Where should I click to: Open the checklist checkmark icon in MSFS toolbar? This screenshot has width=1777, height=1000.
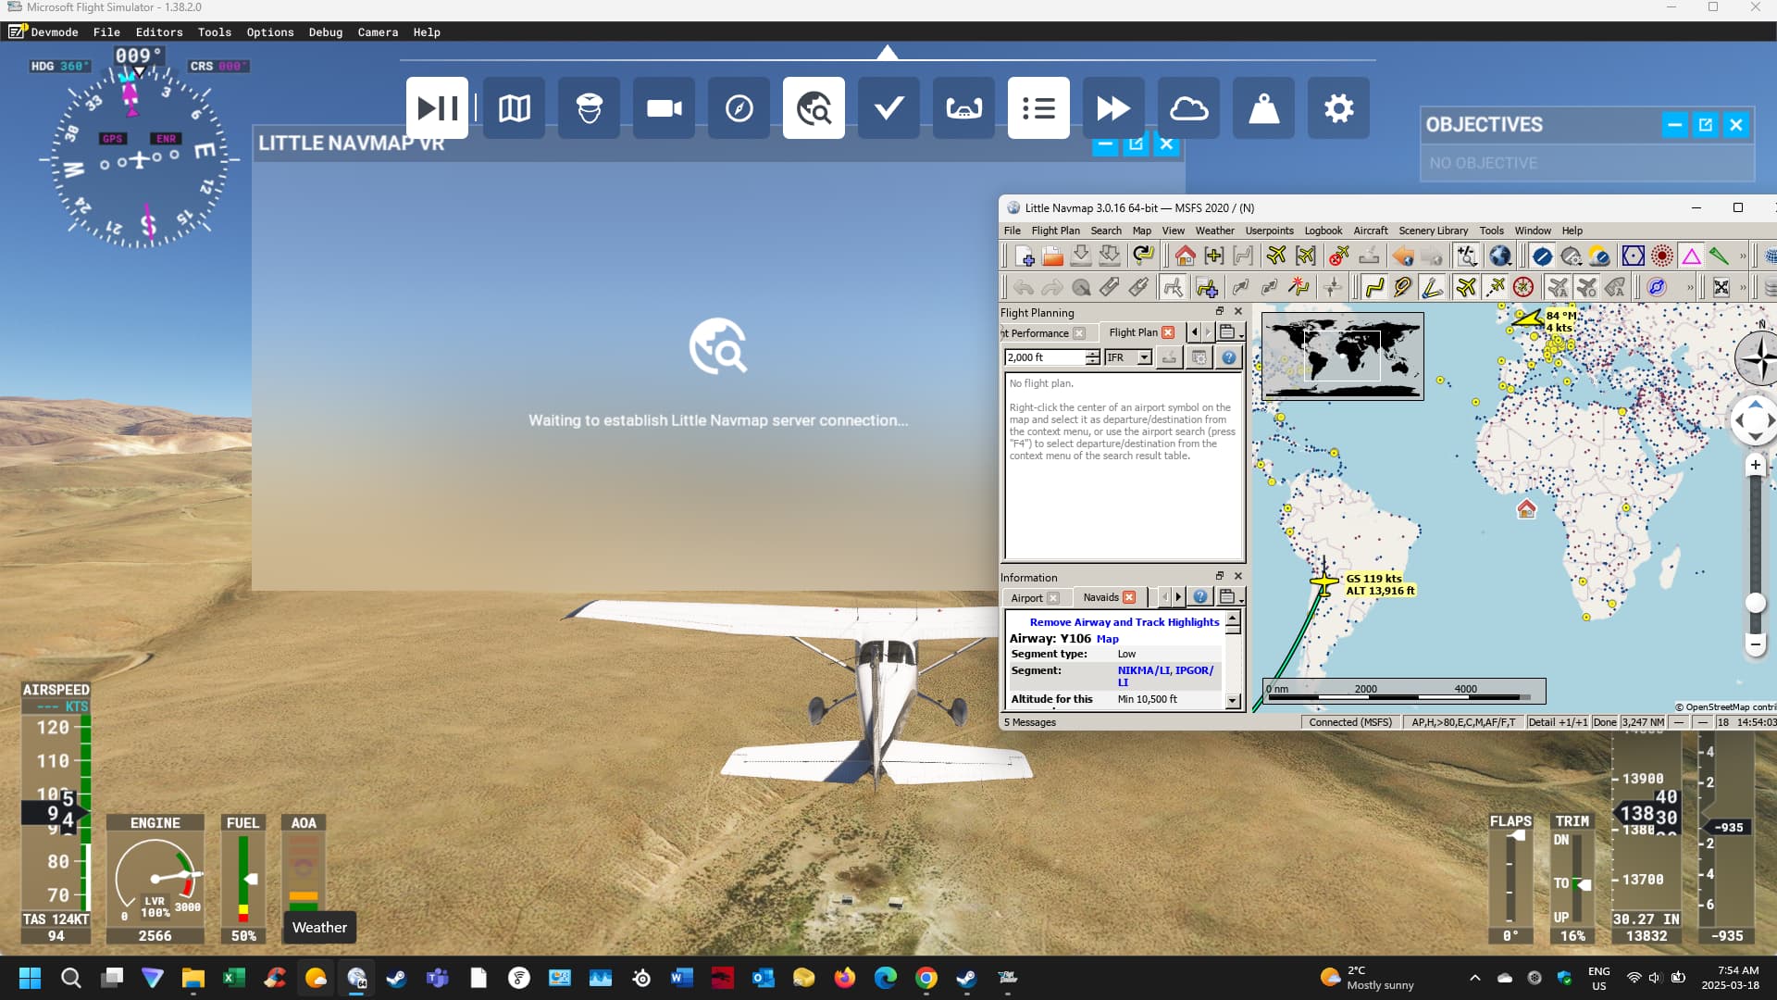888,107
